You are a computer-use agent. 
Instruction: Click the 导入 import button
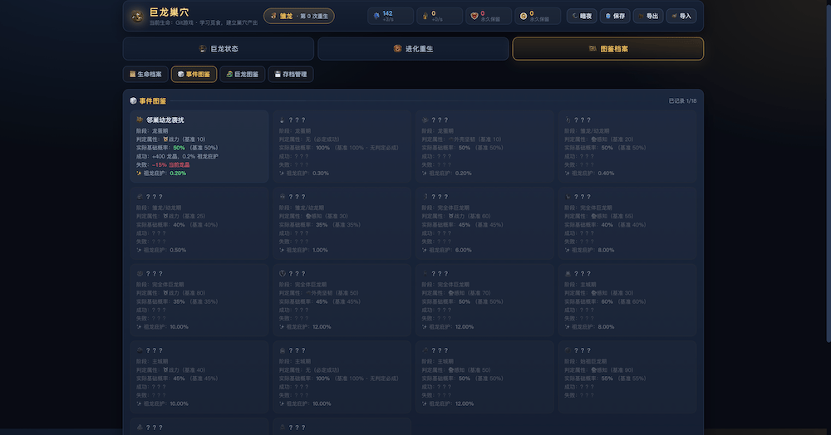(x=681, y=16)
